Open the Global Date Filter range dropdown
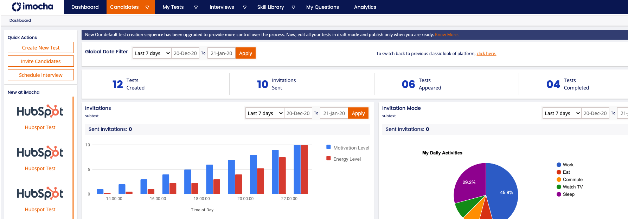The height and width of the screenshot is (219, 628). (152, 53)
